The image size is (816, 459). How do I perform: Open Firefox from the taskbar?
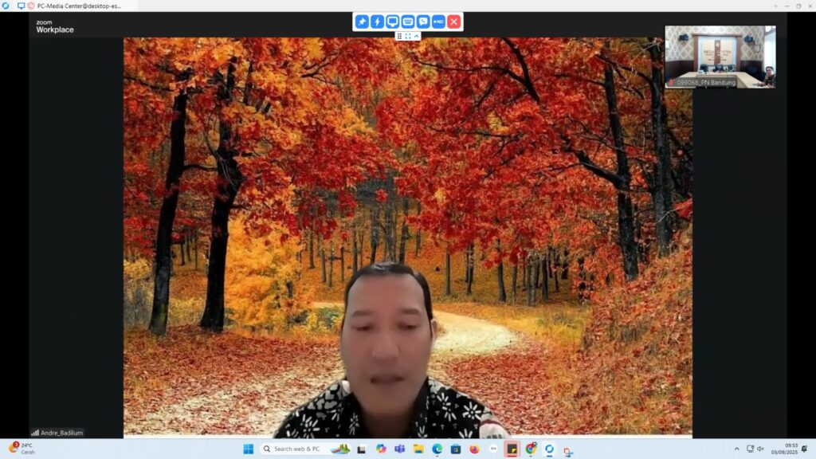coord(474,449)
